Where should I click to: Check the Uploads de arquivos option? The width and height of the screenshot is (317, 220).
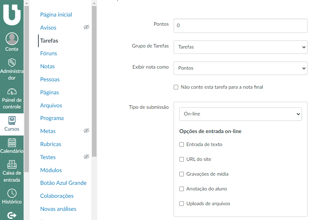click(182, 203)
